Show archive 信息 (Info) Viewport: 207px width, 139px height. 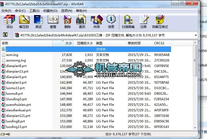click(x=111, y=22)
